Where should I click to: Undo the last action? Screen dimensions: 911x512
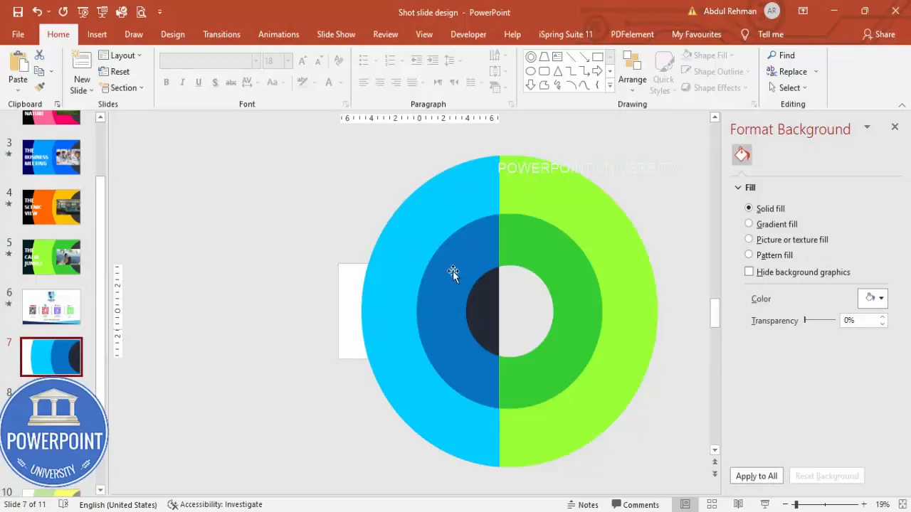click(x=37, y=12)
